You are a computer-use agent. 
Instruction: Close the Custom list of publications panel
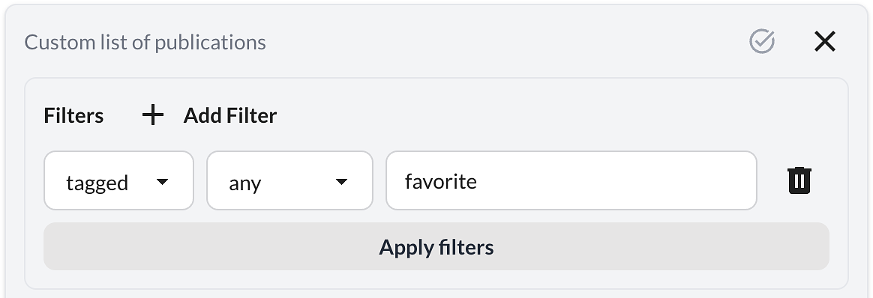coord(824,42)
